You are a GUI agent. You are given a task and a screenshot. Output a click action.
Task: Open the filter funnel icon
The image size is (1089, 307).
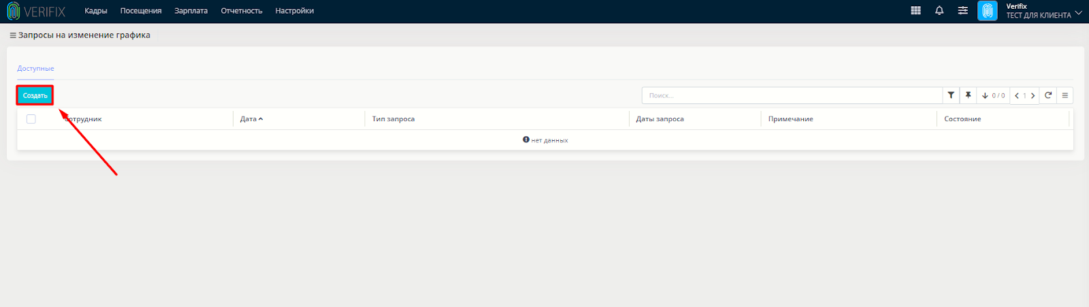(951, 95)
